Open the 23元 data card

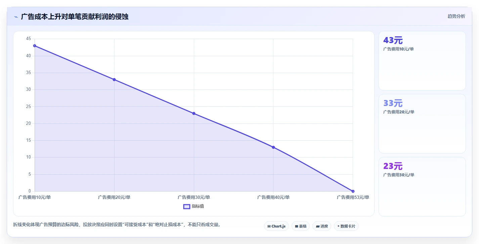click(422, 186)
